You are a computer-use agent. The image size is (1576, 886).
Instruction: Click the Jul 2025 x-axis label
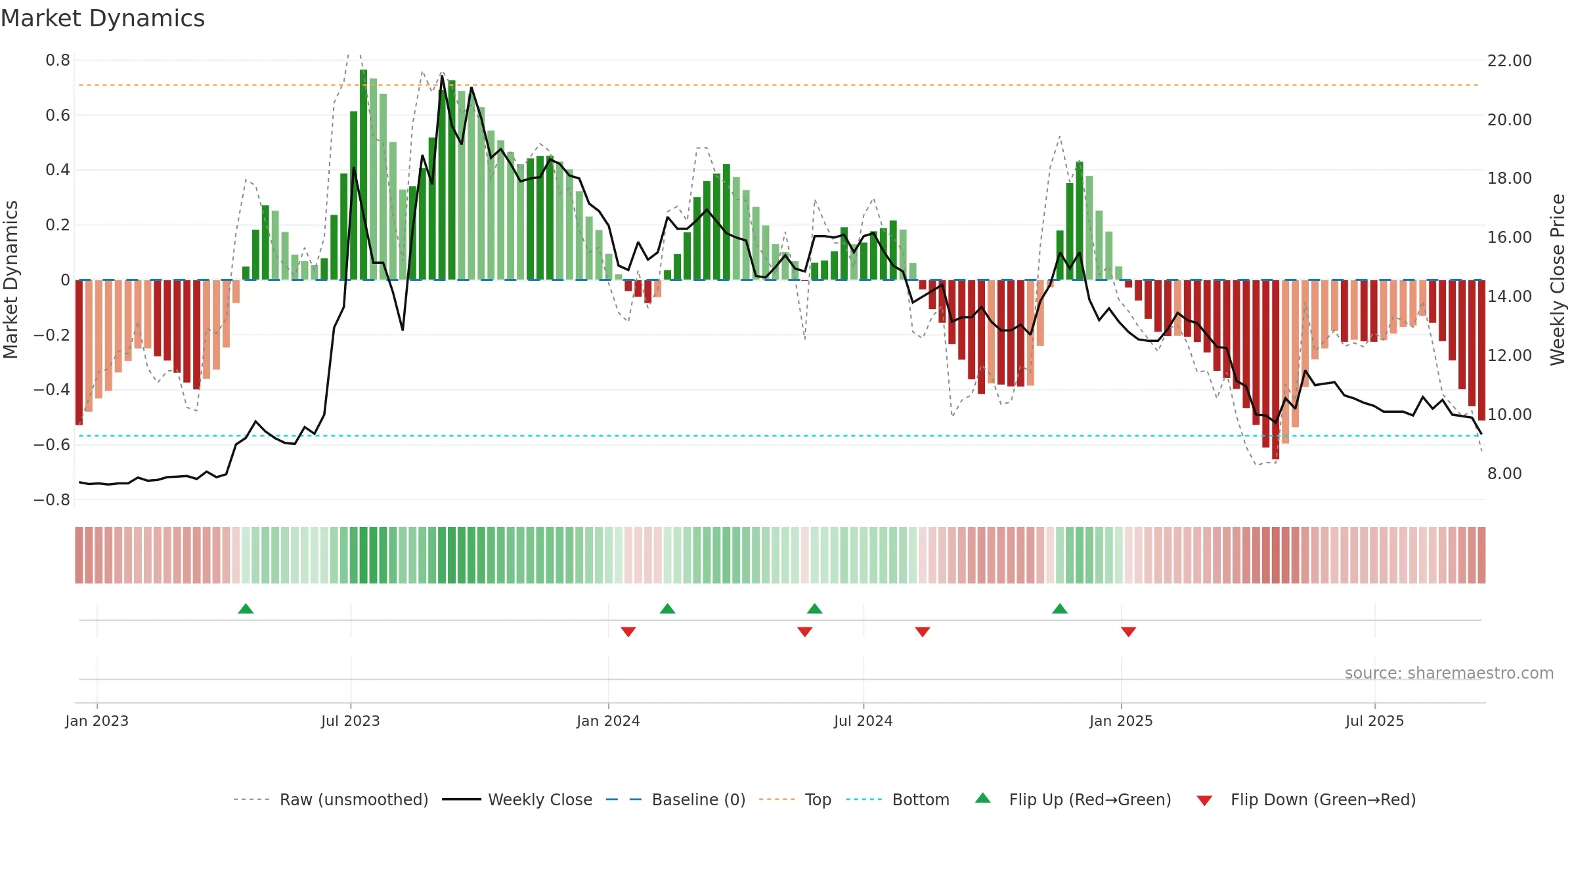(1375, 721)
